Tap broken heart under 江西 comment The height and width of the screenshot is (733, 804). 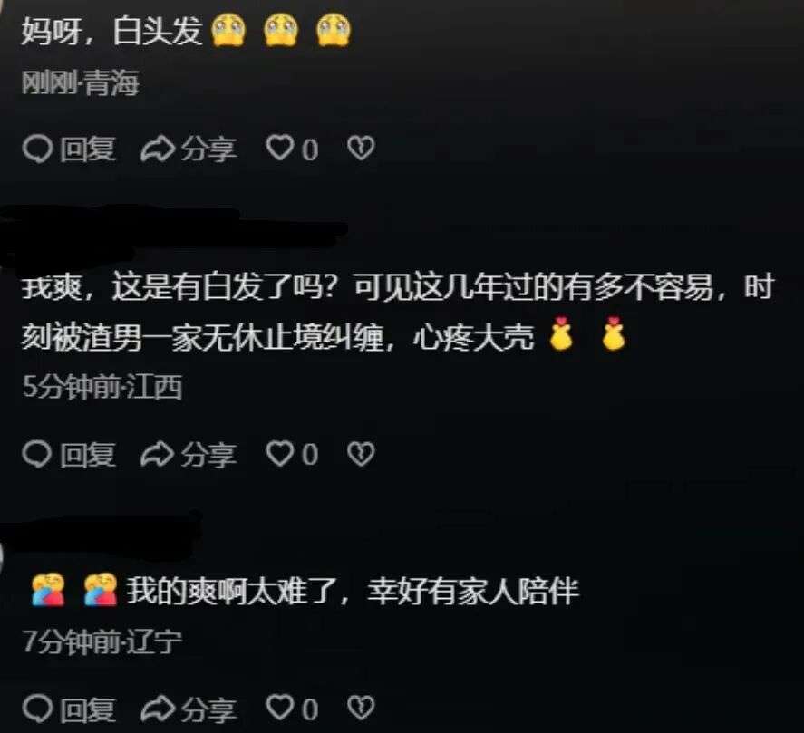click(x=361, y=454)
